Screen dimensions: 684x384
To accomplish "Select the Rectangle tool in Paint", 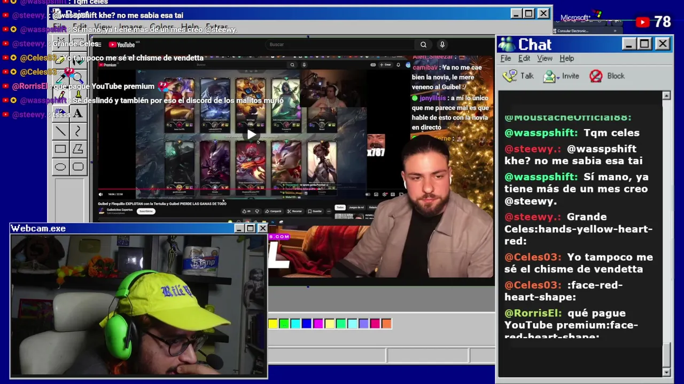I will point(60,149).
